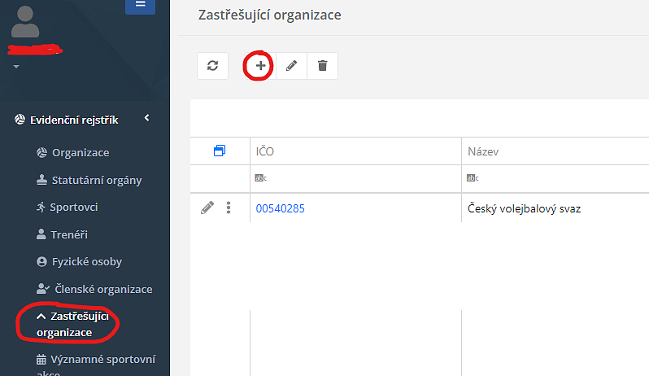Image resolution: width=649 pixels, height=376 pixels.
Task: Open the Název column filter type icon
Action: coord(473,177)
